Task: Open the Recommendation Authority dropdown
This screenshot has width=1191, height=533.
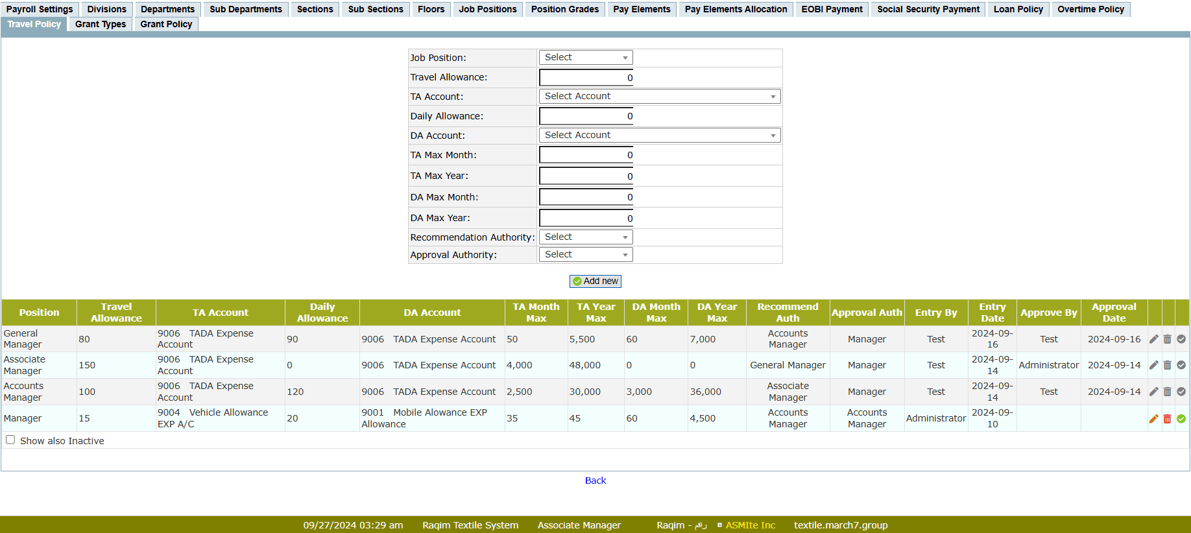Action: tap(585, 237)
